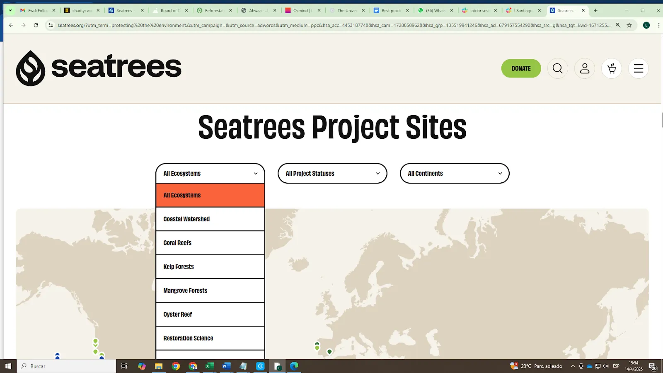Select Coral Reefs option
The width and height of the screenshot is (663, 373).
pos(210,243)
